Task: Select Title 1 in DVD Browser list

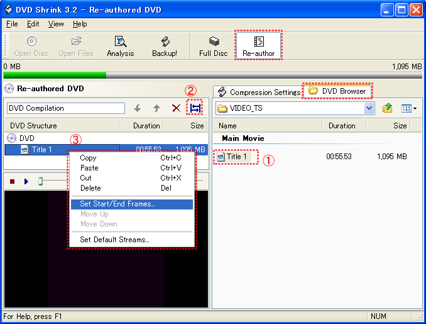Action: point(236,157)
